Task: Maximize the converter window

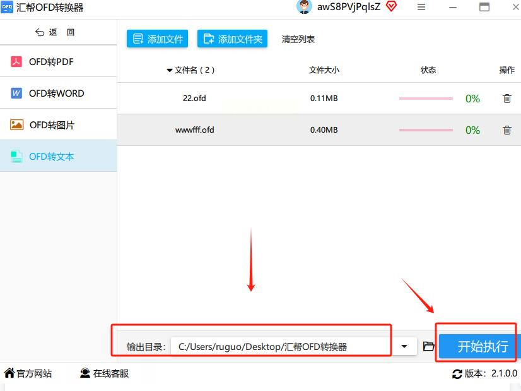Action: (484, 7)
